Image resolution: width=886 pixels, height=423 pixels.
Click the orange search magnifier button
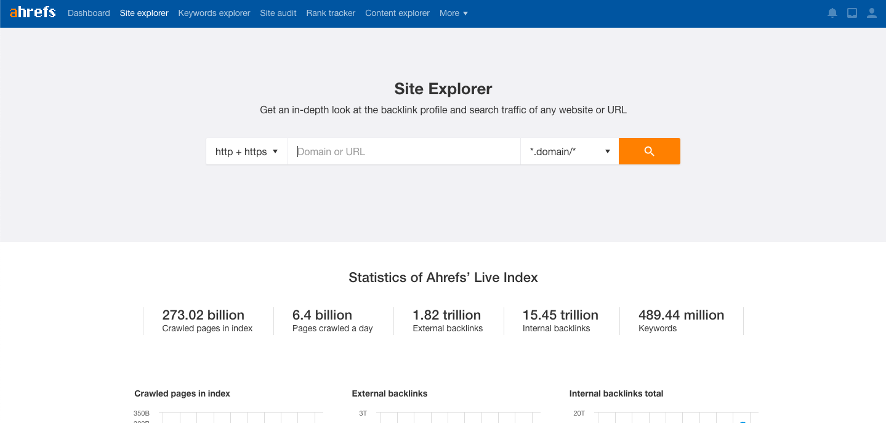[x=650, y=151]
